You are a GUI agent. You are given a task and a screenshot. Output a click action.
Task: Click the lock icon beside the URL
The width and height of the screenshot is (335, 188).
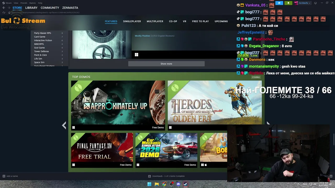tap(9, 13)
